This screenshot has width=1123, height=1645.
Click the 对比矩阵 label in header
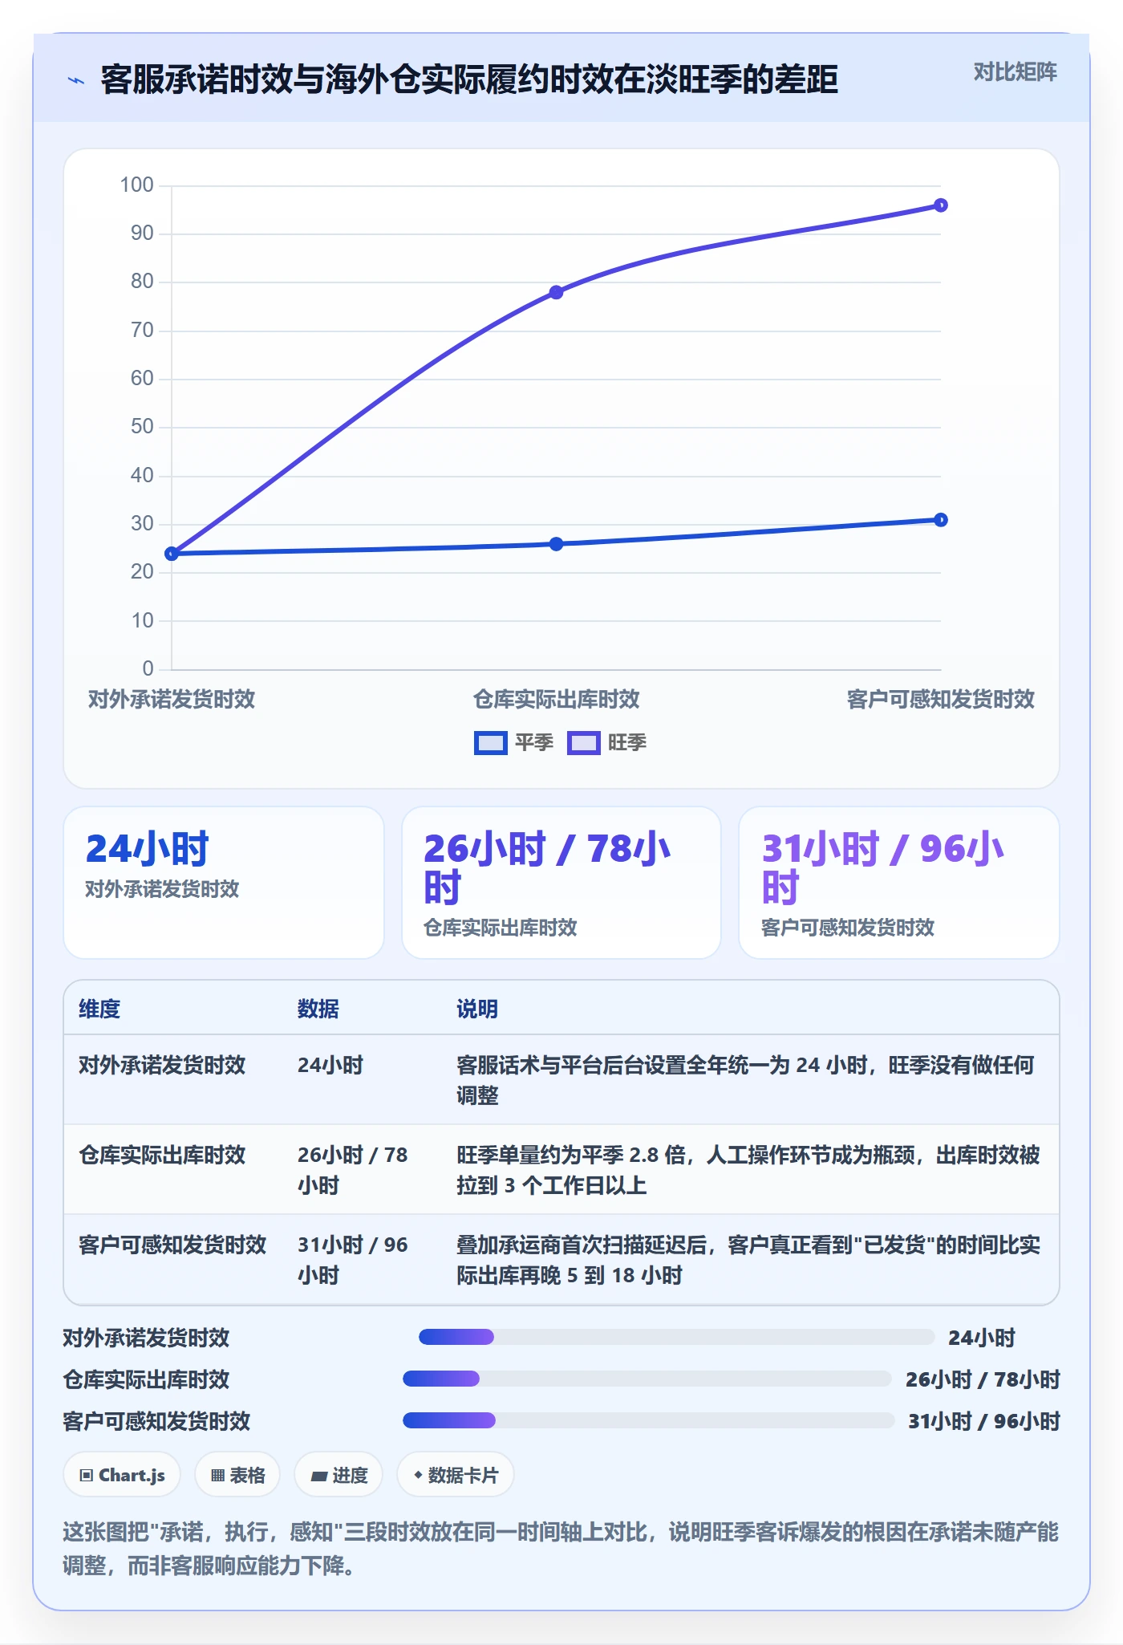pos(1015,72)
